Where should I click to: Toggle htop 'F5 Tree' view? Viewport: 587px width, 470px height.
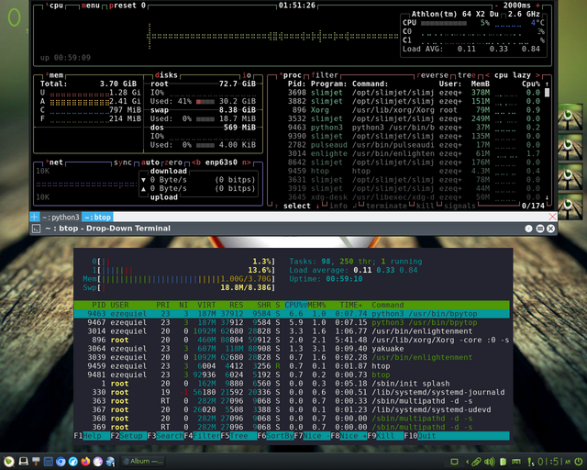pos(238,436)
